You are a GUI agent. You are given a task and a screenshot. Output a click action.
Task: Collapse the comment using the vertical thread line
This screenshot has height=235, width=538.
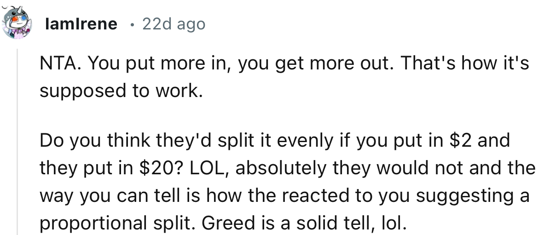17,142
